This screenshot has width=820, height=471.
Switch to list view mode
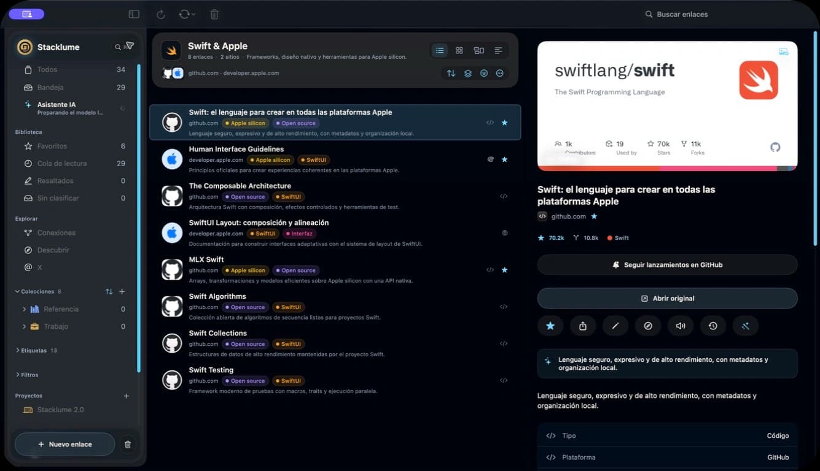tap(440, 50)
